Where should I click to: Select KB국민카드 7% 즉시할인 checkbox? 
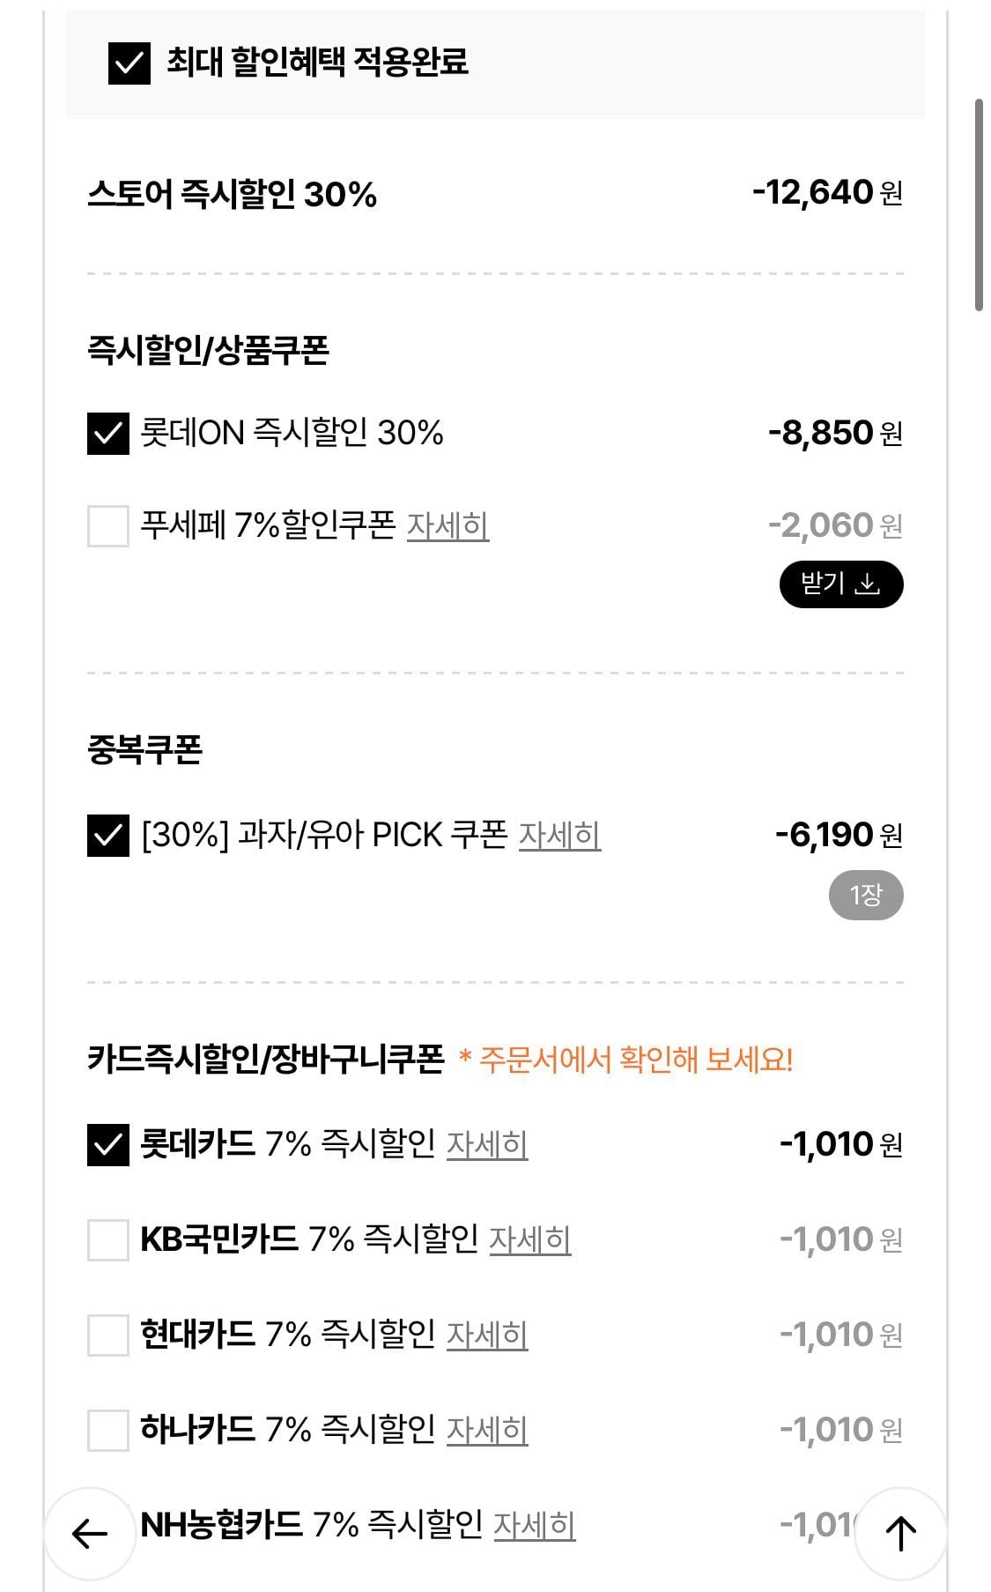click(x=108, y=1240)
